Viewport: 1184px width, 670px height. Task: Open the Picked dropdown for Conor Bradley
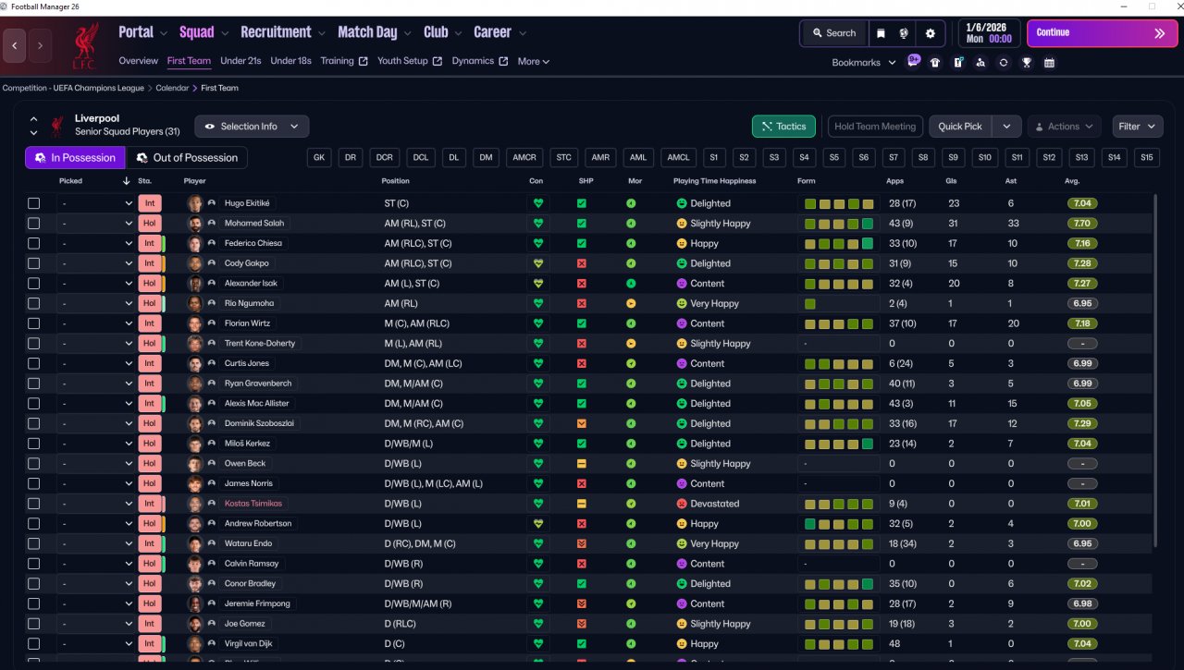tap(97, 584)
